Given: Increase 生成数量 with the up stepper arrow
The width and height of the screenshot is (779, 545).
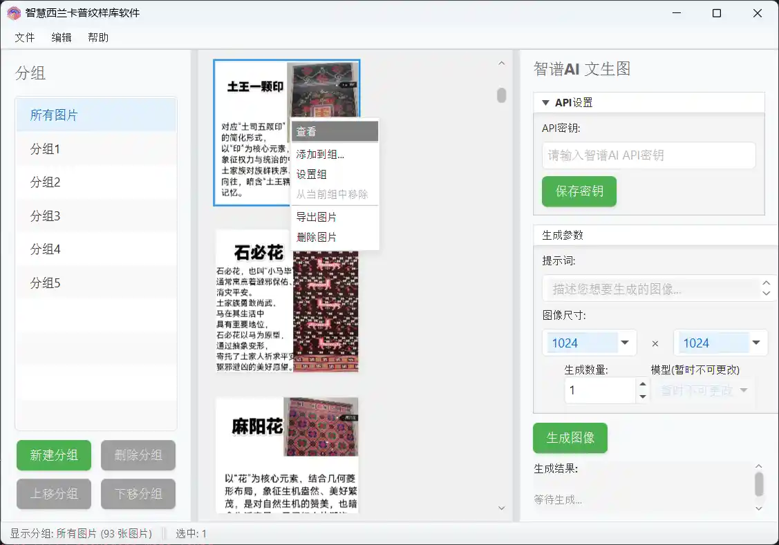Looking at the screenshot, I should [642, 385].
